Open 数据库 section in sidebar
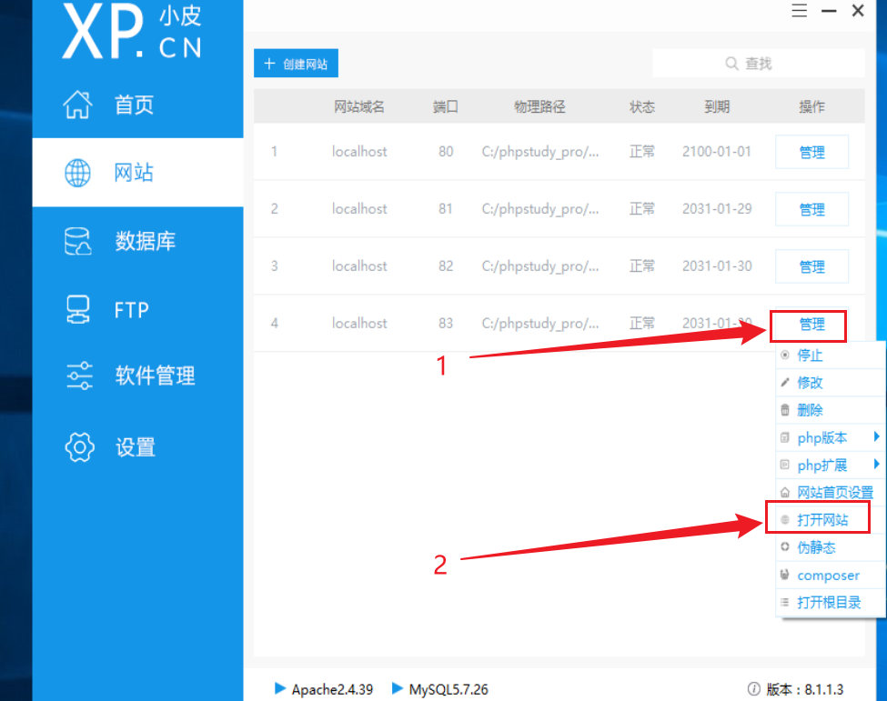Image resolution: width=887 pixels, height=701 pixels. click(x=137, y=241)
